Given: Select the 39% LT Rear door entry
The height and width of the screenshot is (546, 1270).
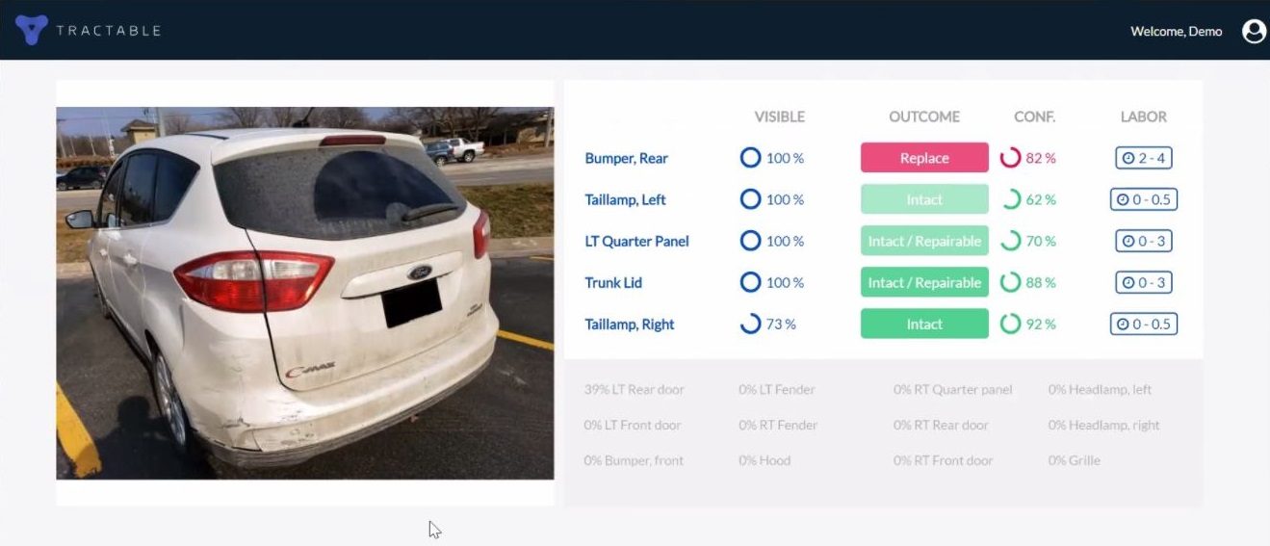Looking at the screenshot, I should coord(634,390).
